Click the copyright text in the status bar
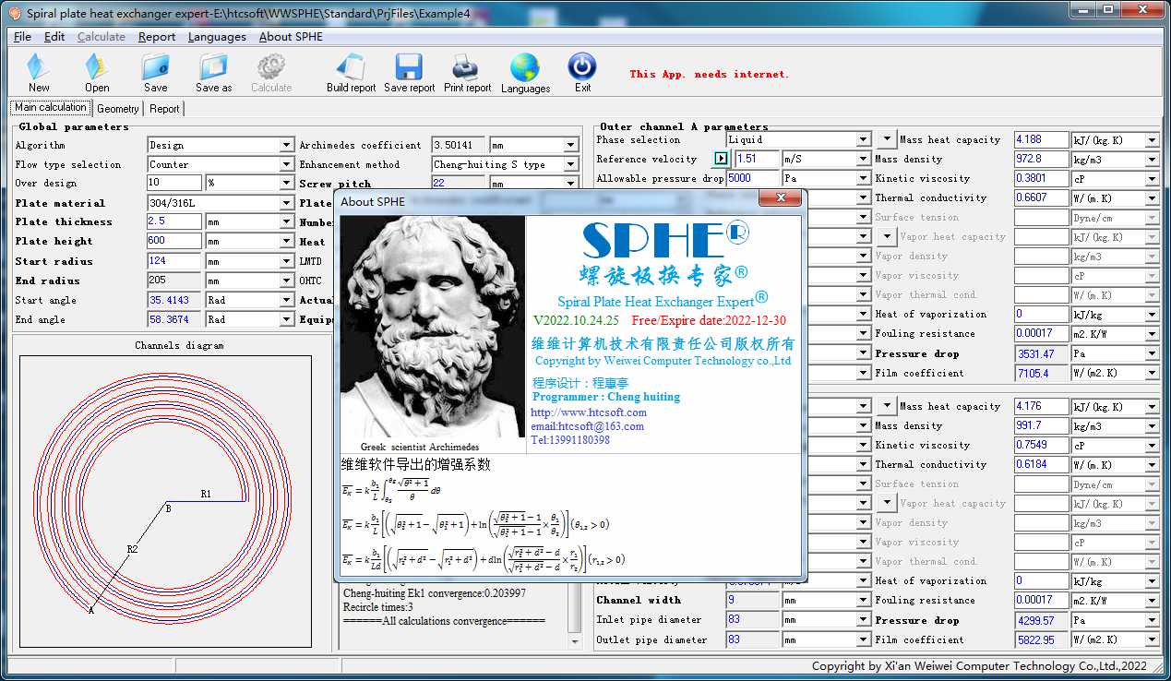Image resolution: width=1171 pixels, height=681 pixels. [979, 665]
